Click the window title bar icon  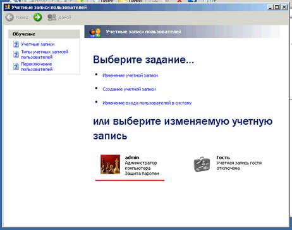pos(8,7)
